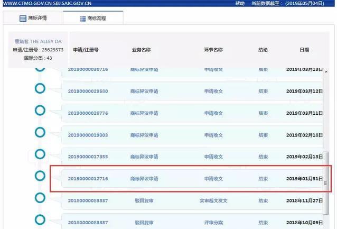Open the 商标详情 tab

point(33,18)
